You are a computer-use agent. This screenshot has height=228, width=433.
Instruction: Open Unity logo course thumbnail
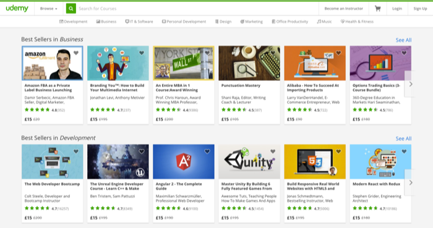(249, 161)
